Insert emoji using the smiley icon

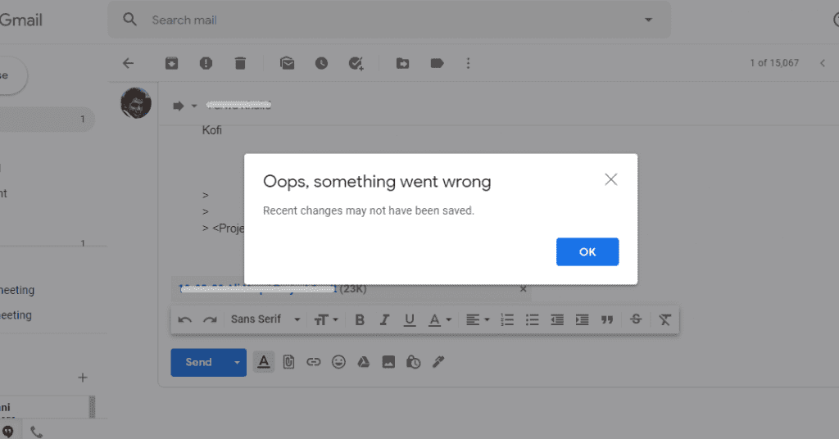(x=338, y=362)
